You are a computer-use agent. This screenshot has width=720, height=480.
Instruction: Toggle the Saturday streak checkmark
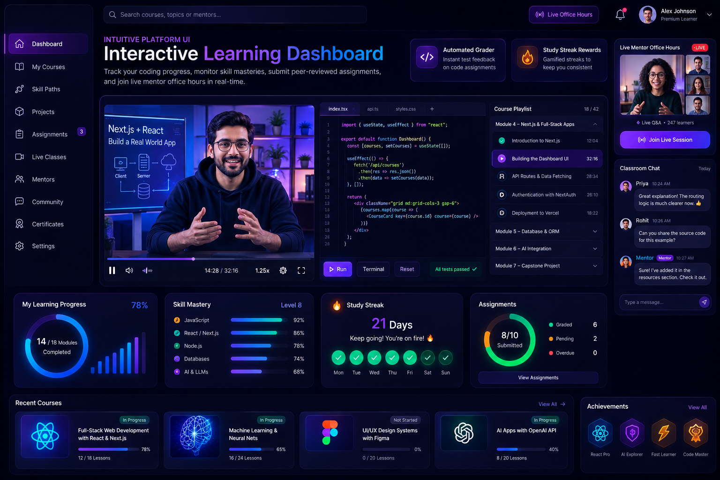pyautogui.click(x=427, y=358)
